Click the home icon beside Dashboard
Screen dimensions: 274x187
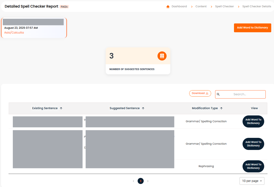click(168, 7)
